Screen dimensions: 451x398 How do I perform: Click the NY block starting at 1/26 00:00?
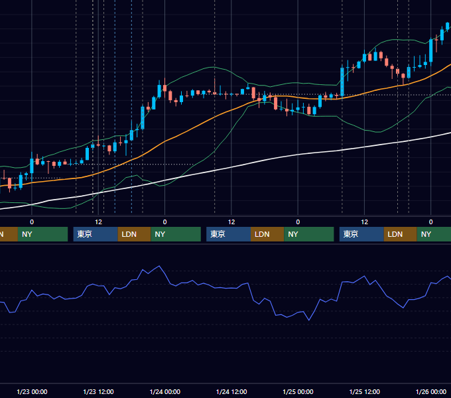coord(434,234)
